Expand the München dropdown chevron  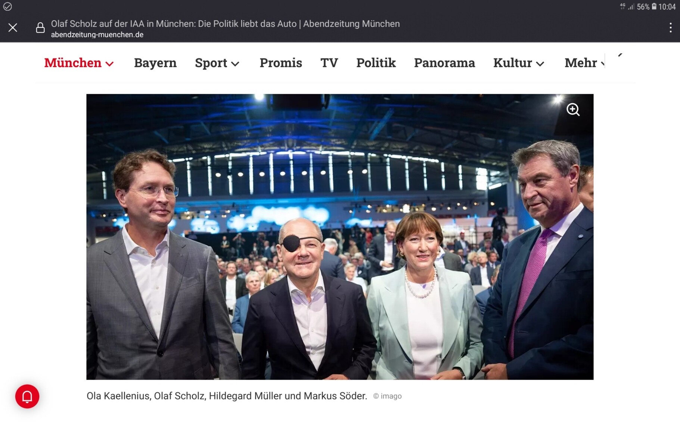coord(109,64)
